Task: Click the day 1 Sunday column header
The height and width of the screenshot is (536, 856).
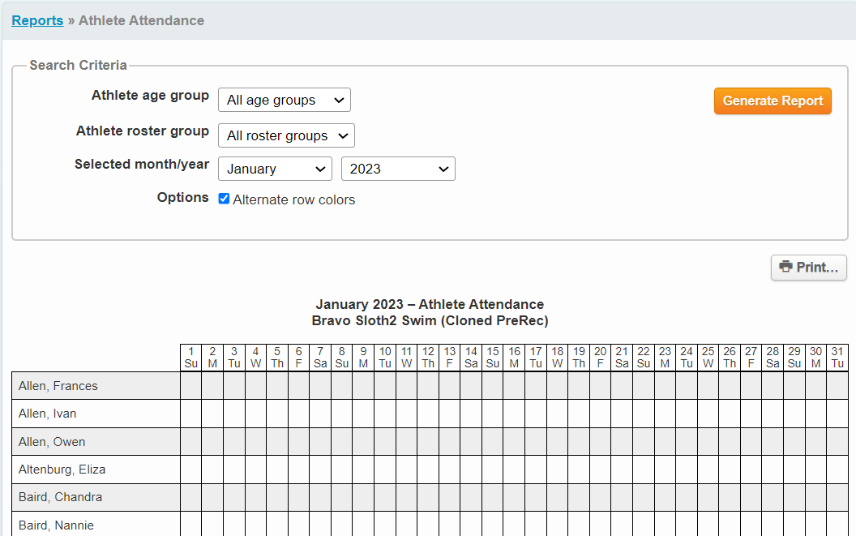Action: point(190,358)
